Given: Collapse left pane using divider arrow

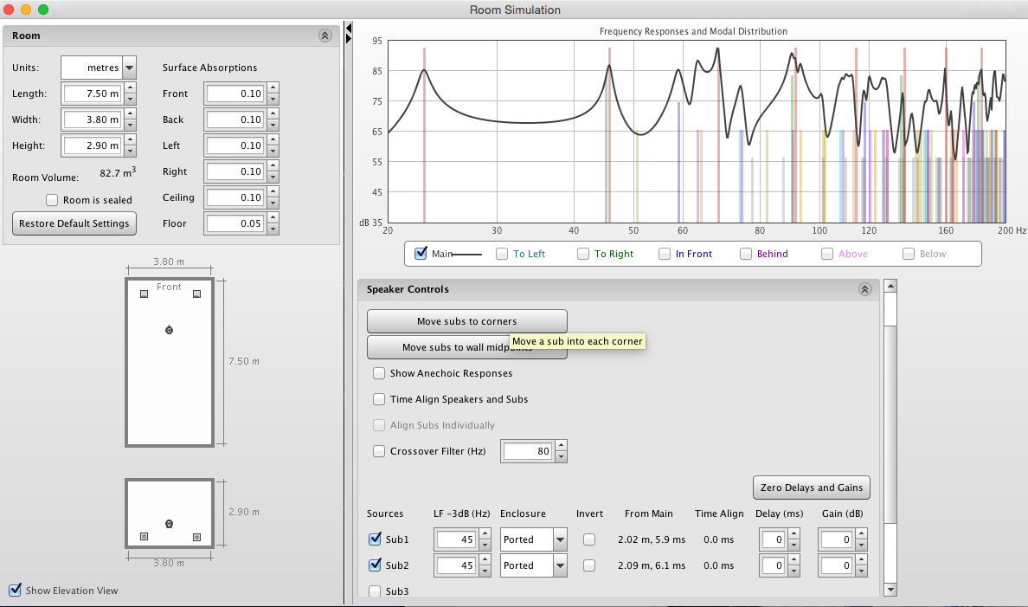Looking at the screenshot, I should coord(349,29).
